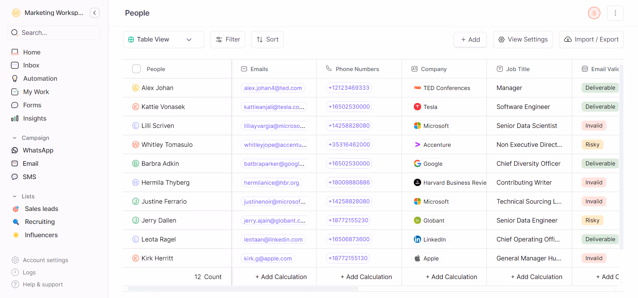Image resolution: width=638 pixels, height=298 pixels.
Task: Click the Add button
Action: point(470,40)
